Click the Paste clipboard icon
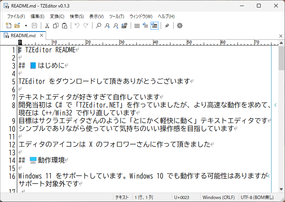The width and height of the screenshot is (285, 202). tap(64, 26)
